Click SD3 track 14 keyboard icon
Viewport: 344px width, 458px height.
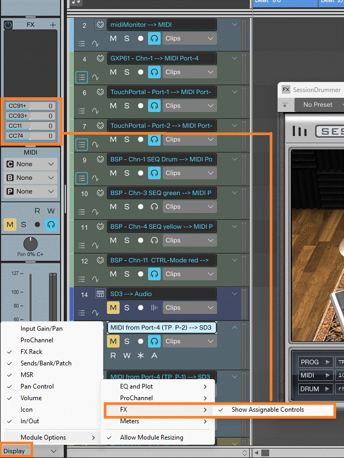(x=100, y=294)
